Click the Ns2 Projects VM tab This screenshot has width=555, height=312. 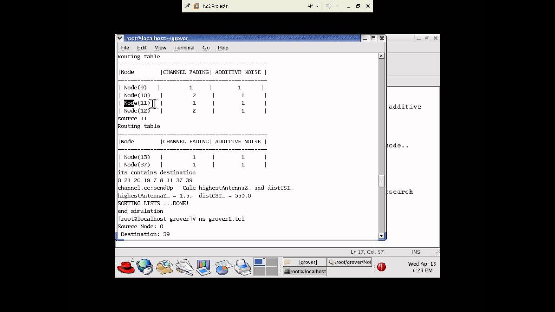click(211, 6)
